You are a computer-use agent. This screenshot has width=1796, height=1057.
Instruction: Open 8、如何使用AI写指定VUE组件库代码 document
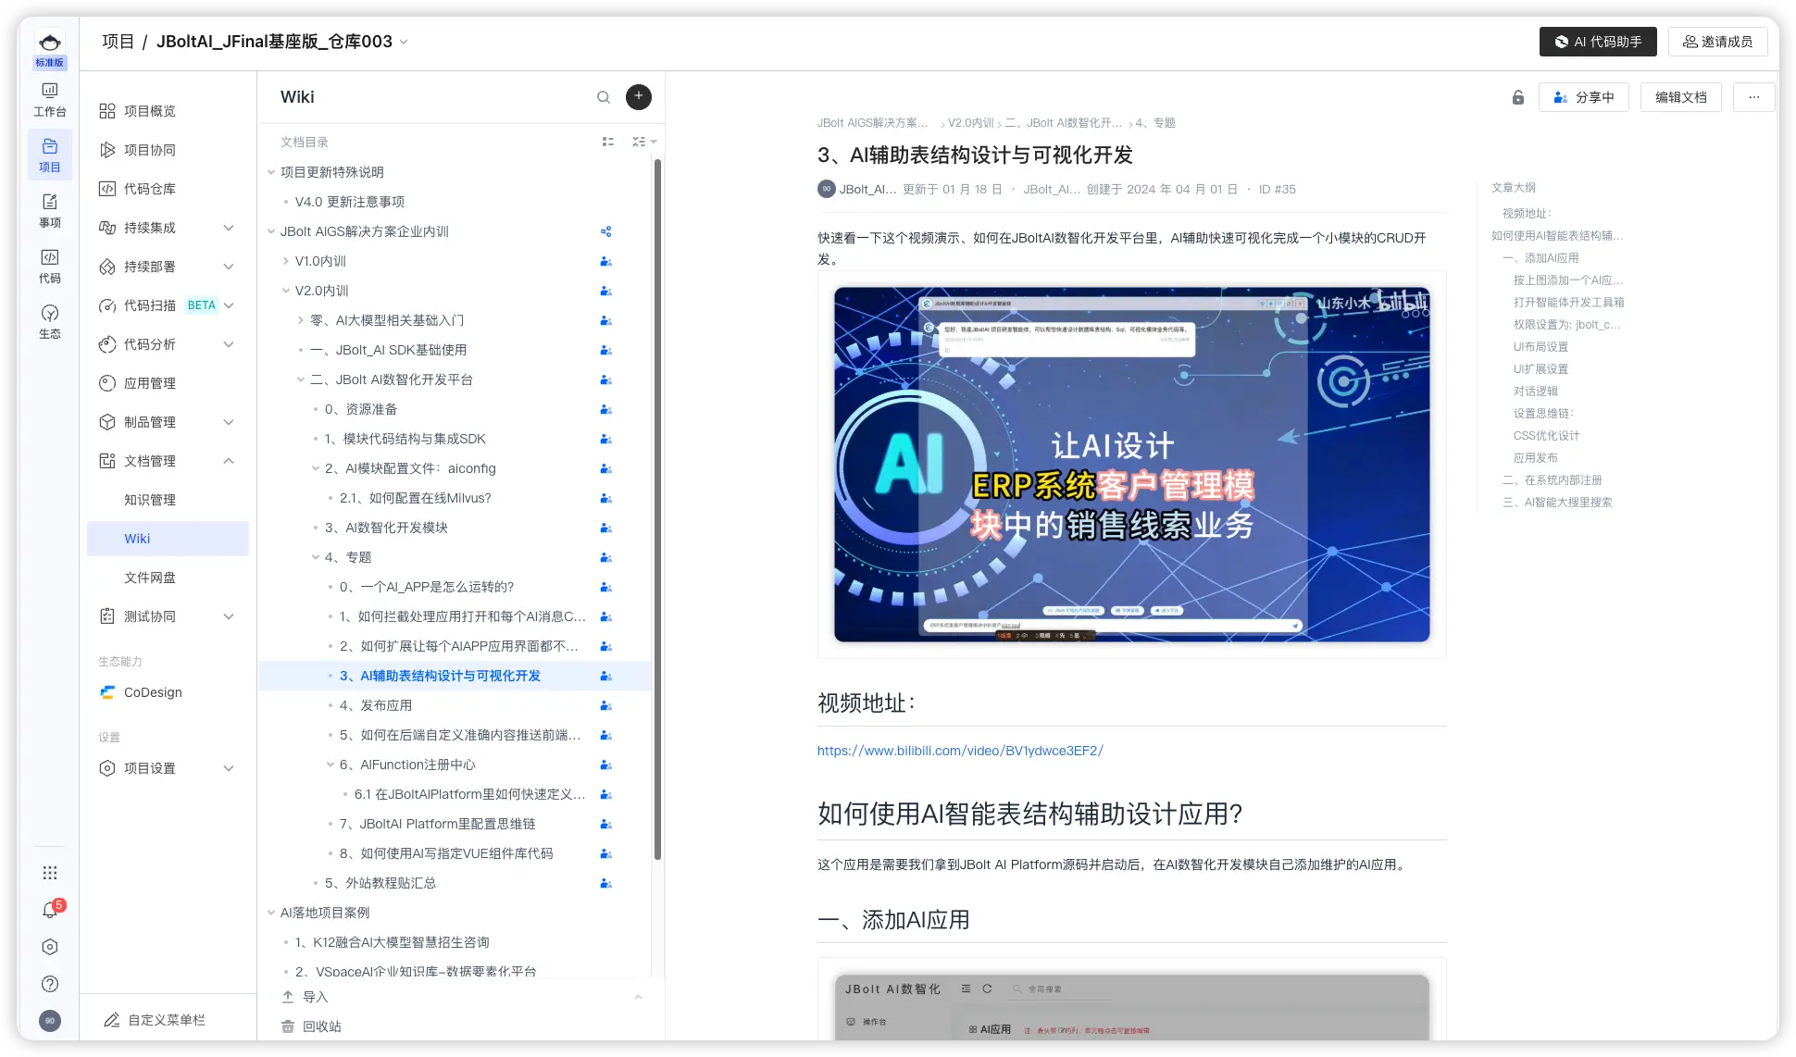[x=446, y=853]
